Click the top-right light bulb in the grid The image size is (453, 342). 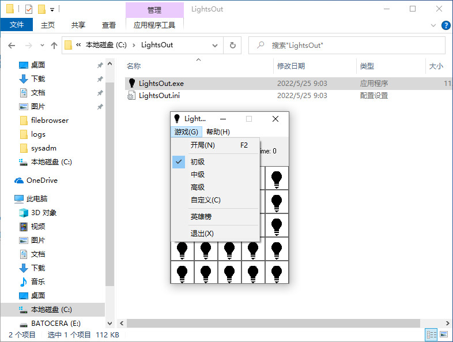tap(277, 178)
